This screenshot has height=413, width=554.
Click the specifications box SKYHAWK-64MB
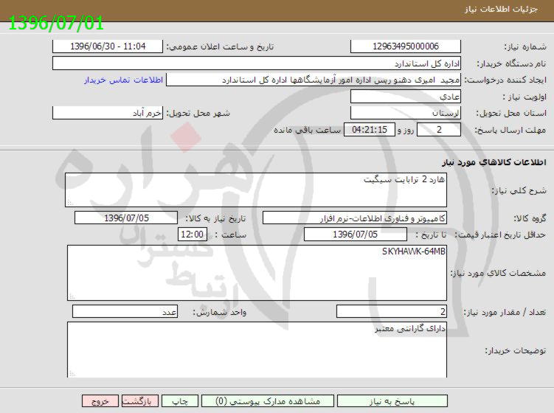pyautogui.click(x=257, y=273)
